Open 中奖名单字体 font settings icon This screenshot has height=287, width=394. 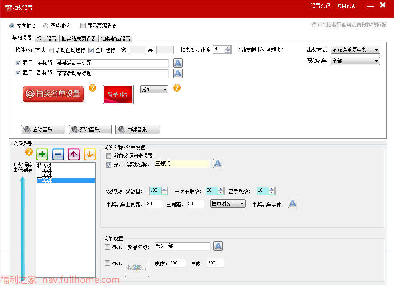tap(292, 203)
